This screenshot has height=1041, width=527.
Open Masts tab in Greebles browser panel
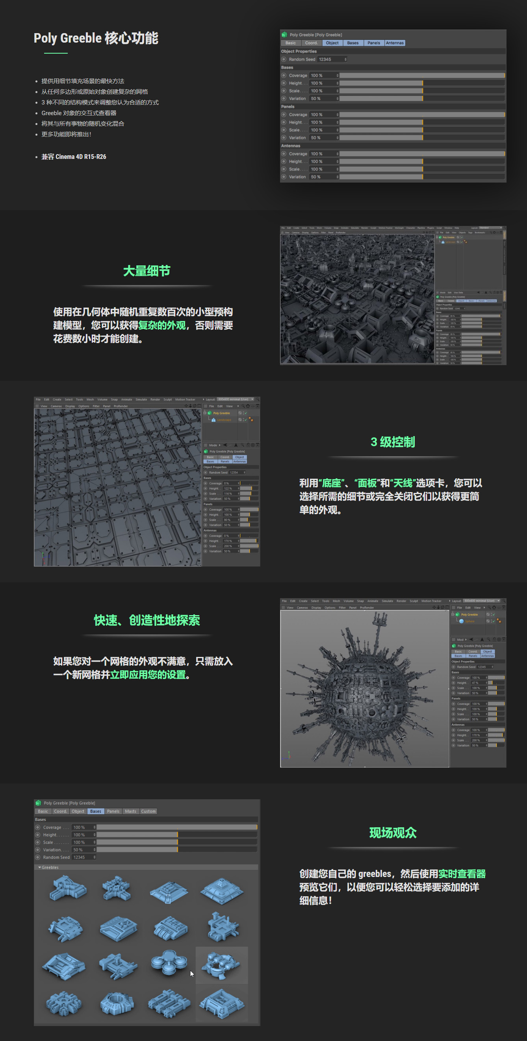[130, 811]
